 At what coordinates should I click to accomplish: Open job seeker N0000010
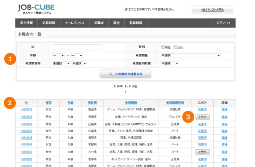26,109
